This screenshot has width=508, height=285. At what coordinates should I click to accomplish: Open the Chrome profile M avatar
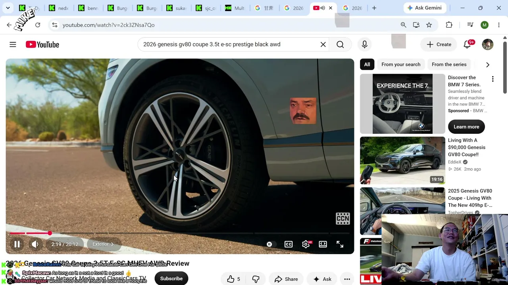pos(485,25)
